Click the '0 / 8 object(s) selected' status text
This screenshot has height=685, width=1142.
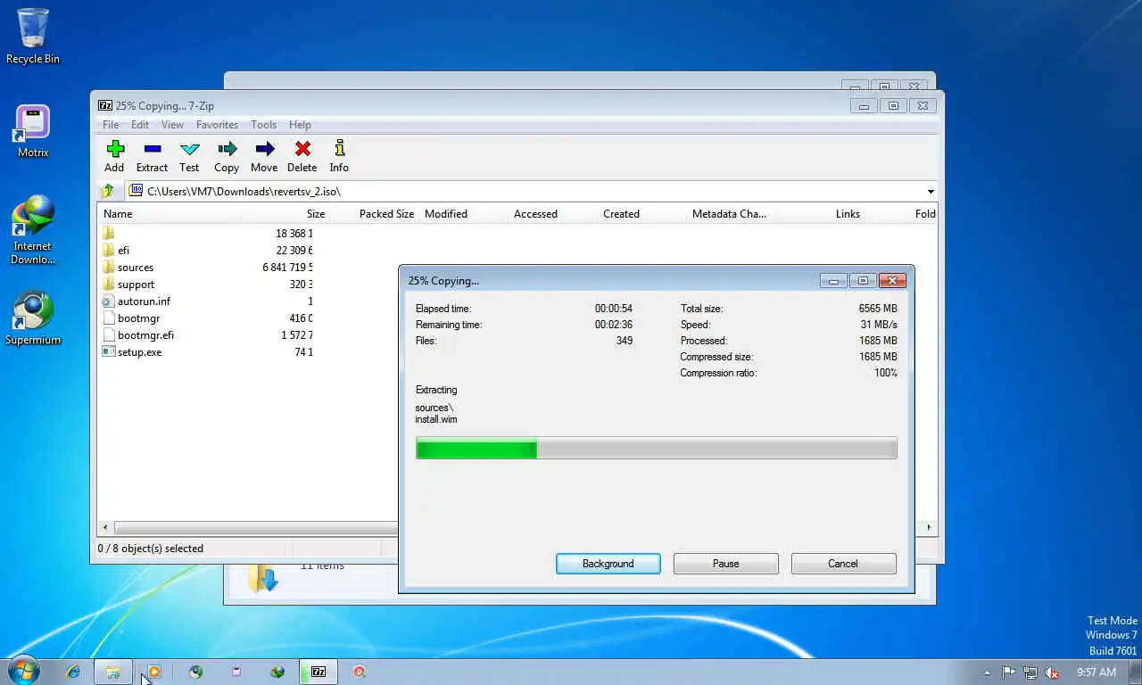pyautogui.click(x=150, y=549)
